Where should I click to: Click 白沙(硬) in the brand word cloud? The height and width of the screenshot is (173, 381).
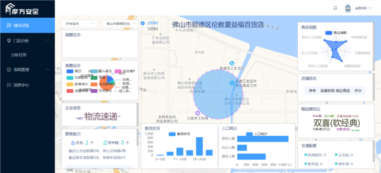point(329,116)
